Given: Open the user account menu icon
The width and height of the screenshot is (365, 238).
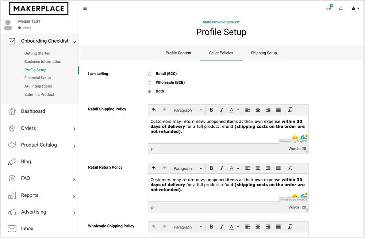Looking at the screenshot, I should pos(355,8).
